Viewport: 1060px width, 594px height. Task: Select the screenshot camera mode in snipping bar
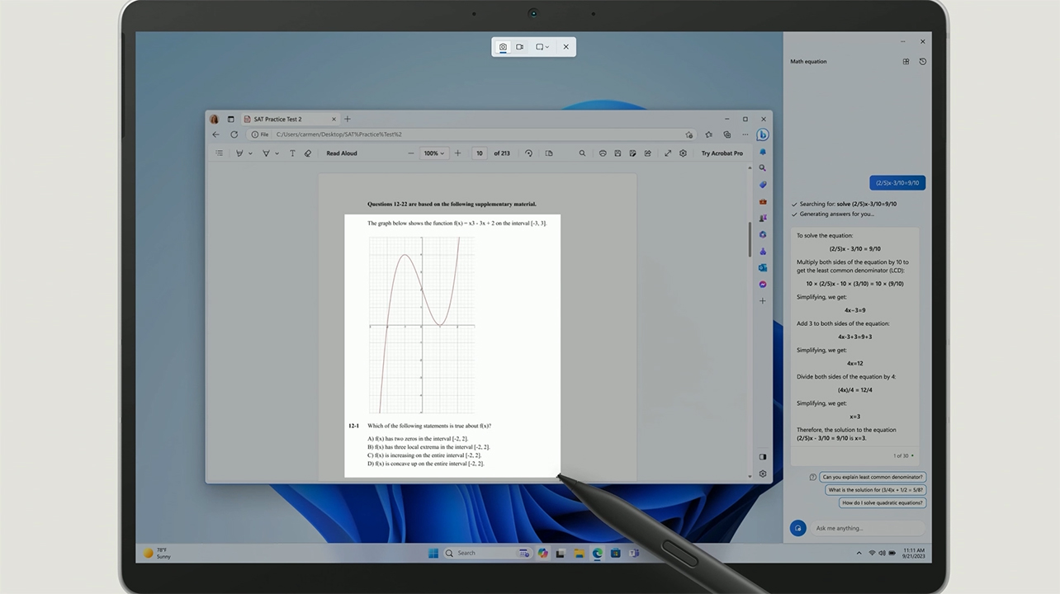(x=503, y=47)
